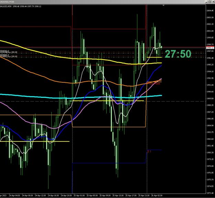Click the 26 Apr 02:30 time label
Viewport: 215px width, 198px height.
(157, 196)
